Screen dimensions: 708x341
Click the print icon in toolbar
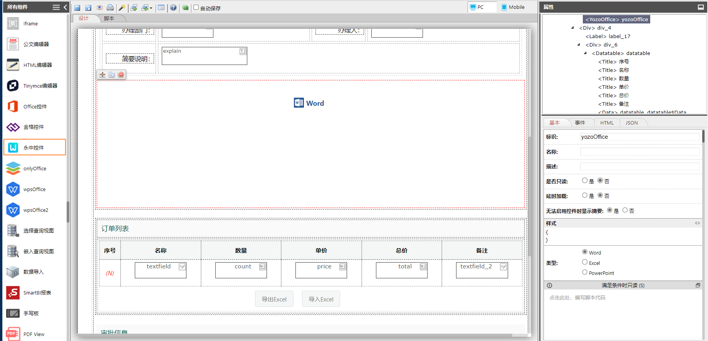(110, 8)
